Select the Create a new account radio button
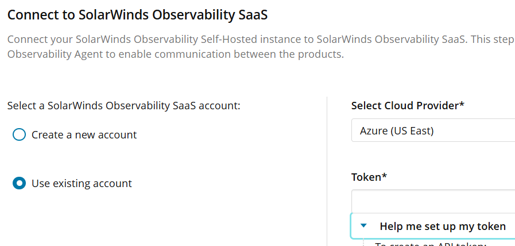Viewport: 515px width, 246px height. pyautogui.click(x=20, y=135)
